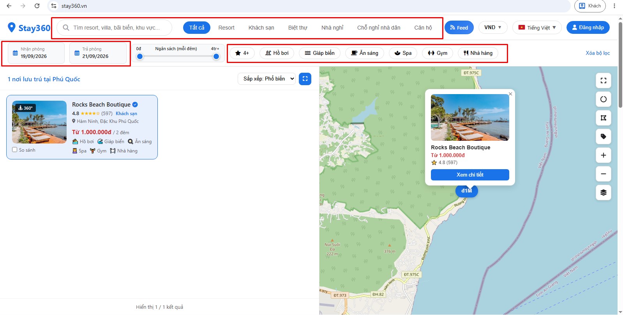Zoom in on the map

pyautogui.click(x=604, y=155)
